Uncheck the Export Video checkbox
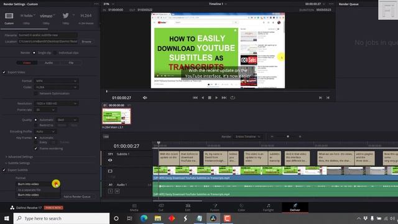 [4, 72]
